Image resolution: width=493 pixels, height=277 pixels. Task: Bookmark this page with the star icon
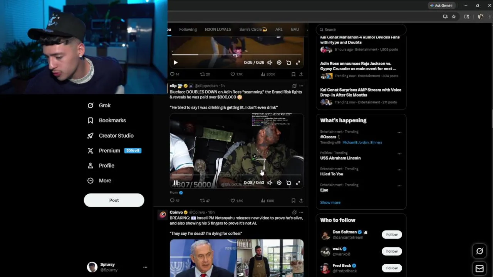(454, 17)
